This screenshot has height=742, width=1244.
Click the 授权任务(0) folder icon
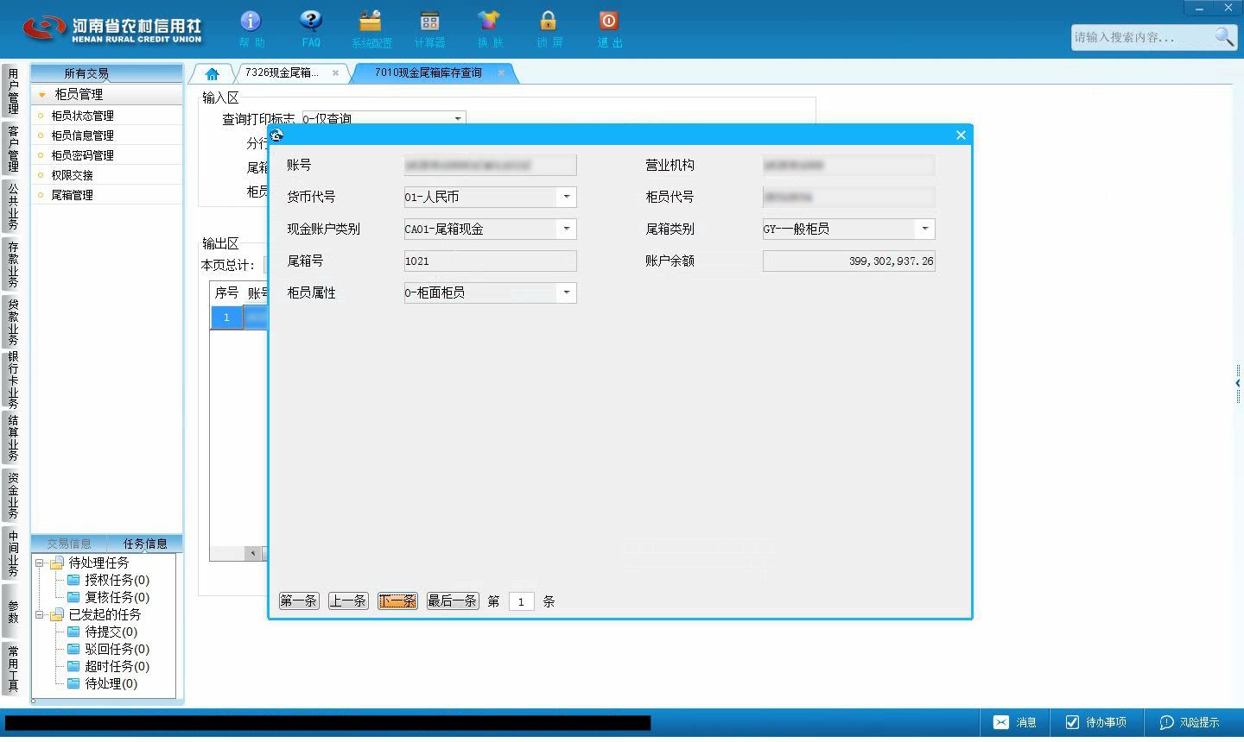point(73,580)
